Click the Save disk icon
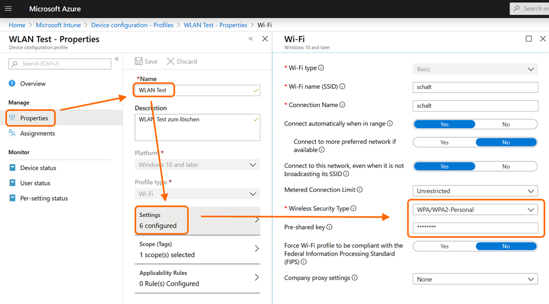 [x=139, y=61]
